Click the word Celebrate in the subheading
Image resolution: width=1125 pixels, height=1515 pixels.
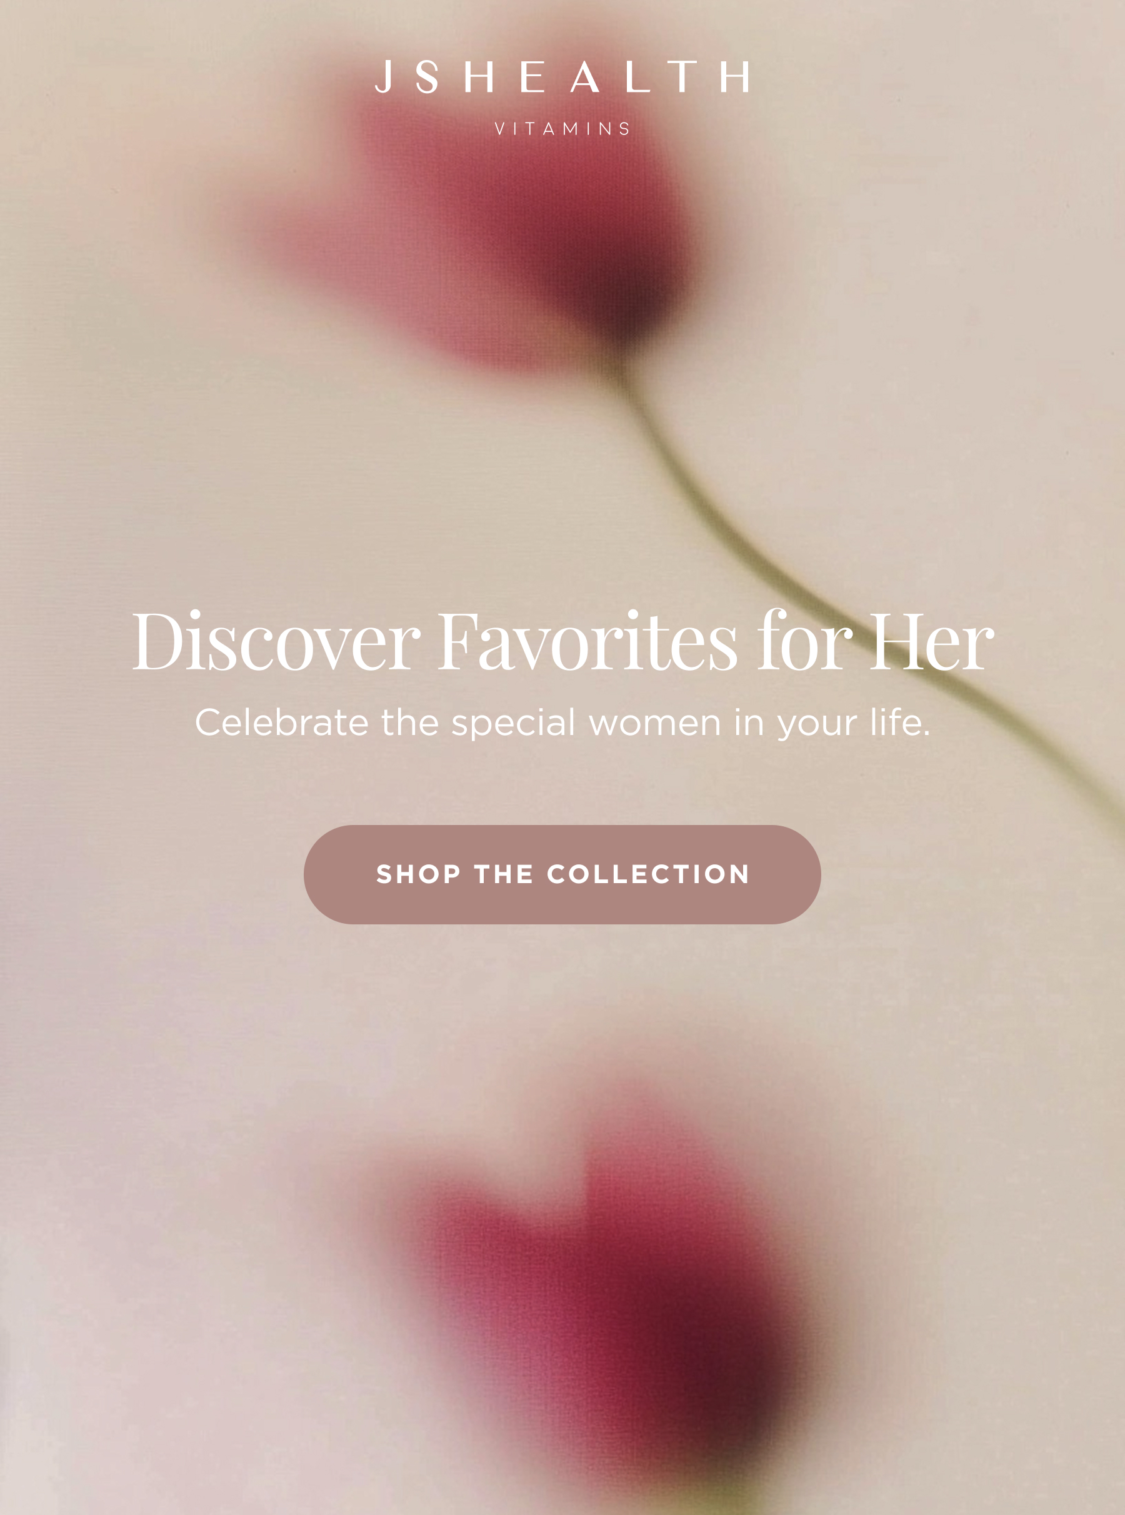281,721
